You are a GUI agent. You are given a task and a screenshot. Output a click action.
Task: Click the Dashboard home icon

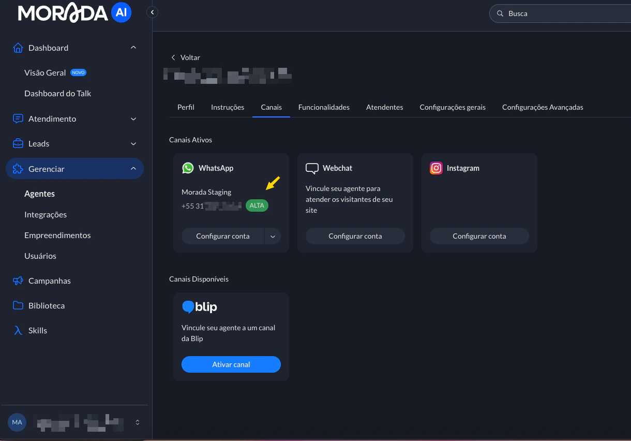pos(18,48)
